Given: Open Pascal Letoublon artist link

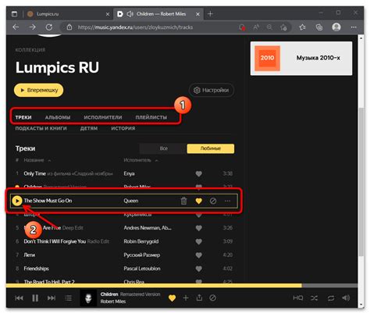Looking at the screenshot, I should [x=142, y=269].
